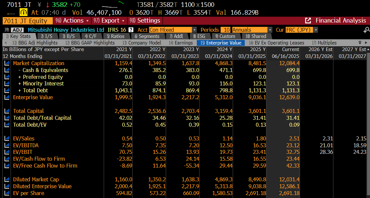Viewport: 370px width, 198px height.
Task: Click the IFRS 16 help question-mark icon
Action: click(131, 30)
